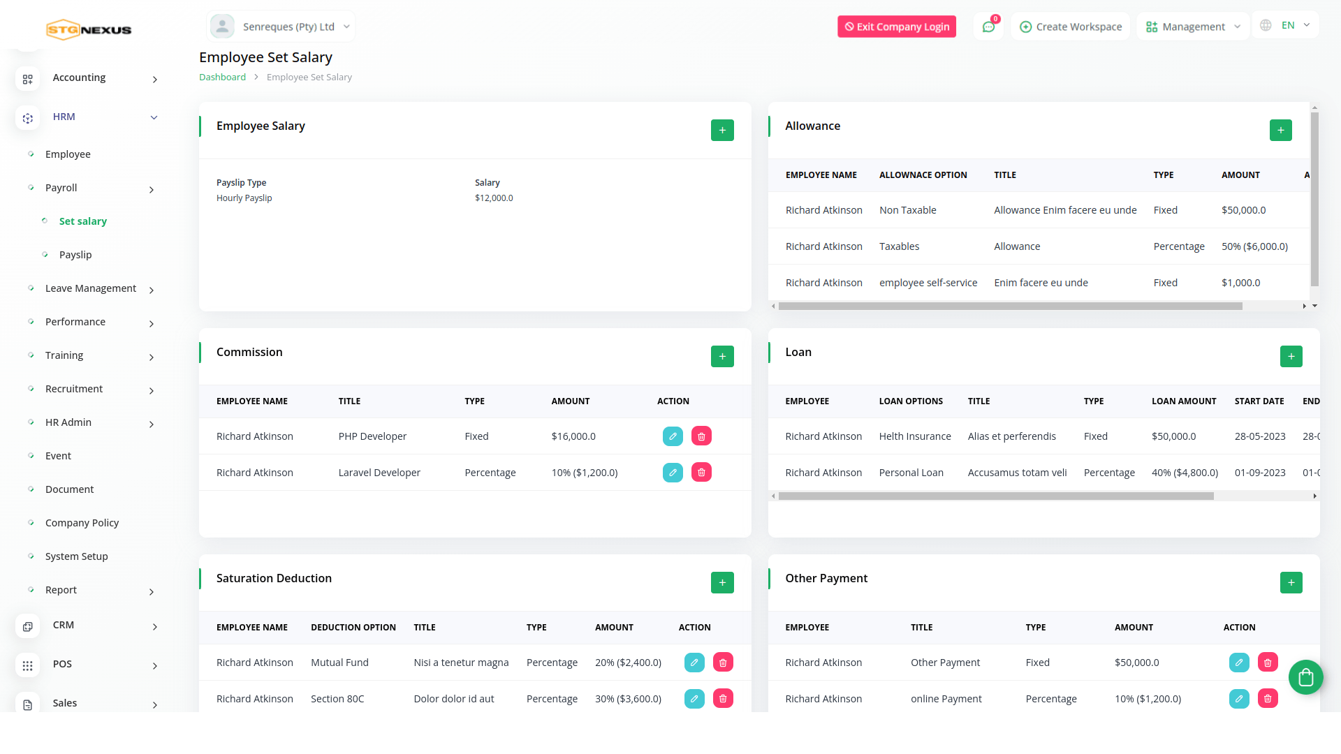Screen dimensions: 1341x754
Task: Expand the Recruitment submenu
Action: coord(152,390)
